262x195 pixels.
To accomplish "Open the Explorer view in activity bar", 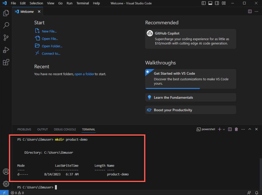I will coord(6,13).
